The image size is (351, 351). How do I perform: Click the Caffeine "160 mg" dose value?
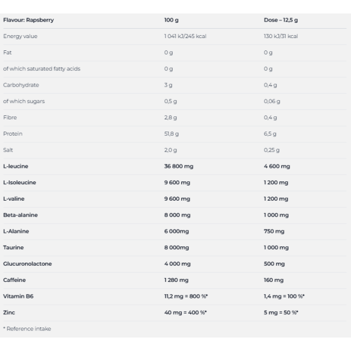tap(274, 280)
